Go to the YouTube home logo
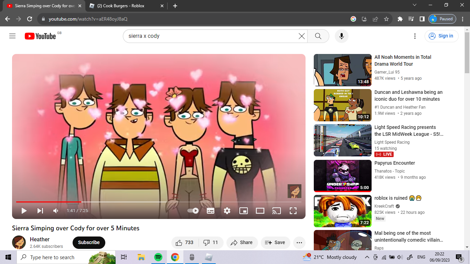Screen dimensions: 470x264 (x=40, y=36)
